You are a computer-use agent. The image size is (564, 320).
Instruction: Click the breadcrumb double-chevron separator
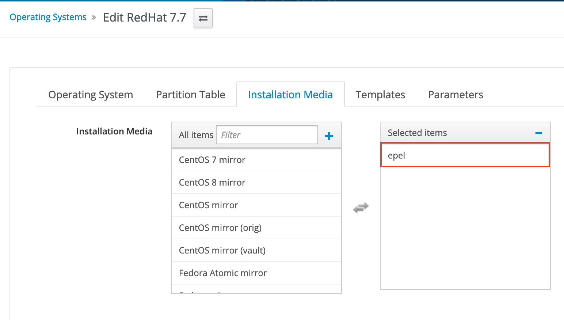(94, 17)
